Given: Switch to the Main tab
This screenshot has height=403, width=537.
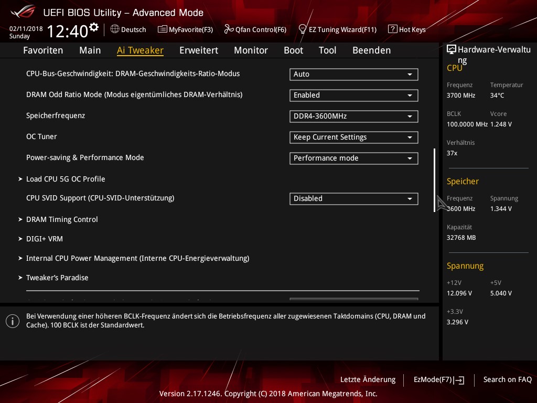Looking at the screenshot, I should [90, 50].
